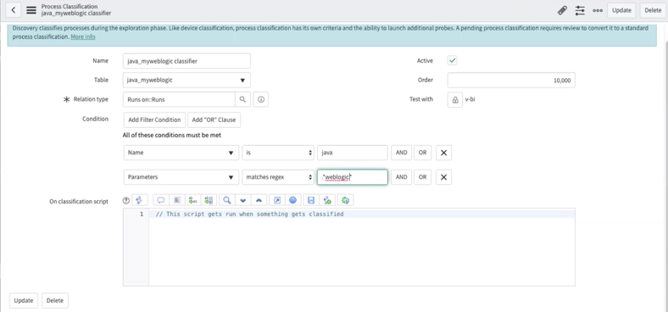Open the Name condition field dropdown
Viewport: 668px width, 312px height.
coord(181,153)
